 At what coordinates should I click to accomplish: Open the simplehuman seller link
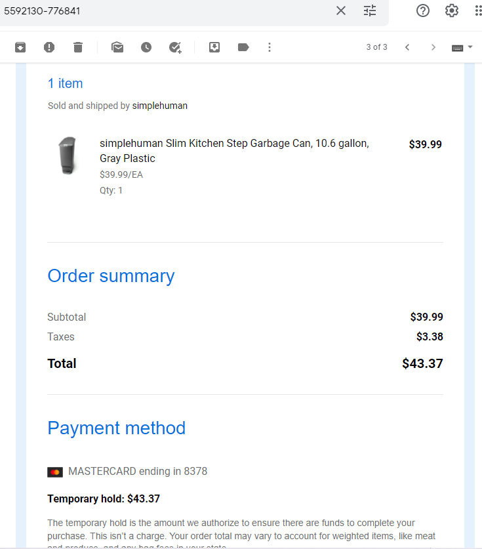tap(159, 106)
